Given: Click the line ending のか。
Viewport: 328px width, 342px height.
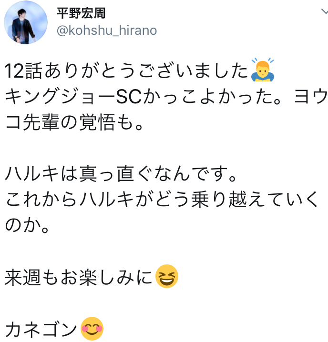Looking at the screenshot, I should click(x=27, y=225).
